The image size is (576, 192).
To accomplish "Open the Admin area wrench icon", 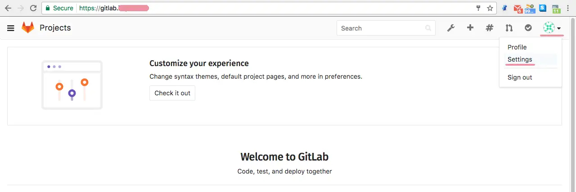I will 451,28.
